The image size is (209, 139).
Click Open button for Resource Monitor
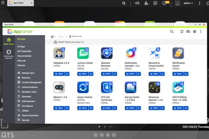154,108
